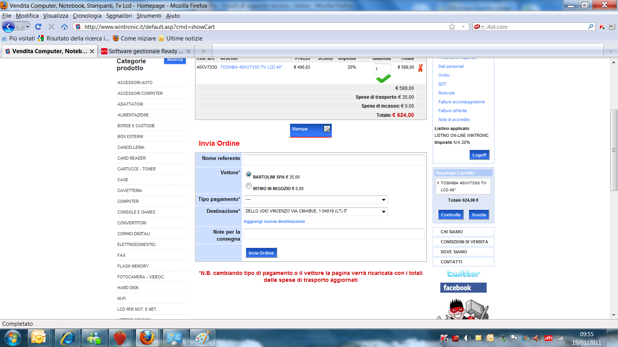
Task: Click the Logoff button
Action: point(479,155)
